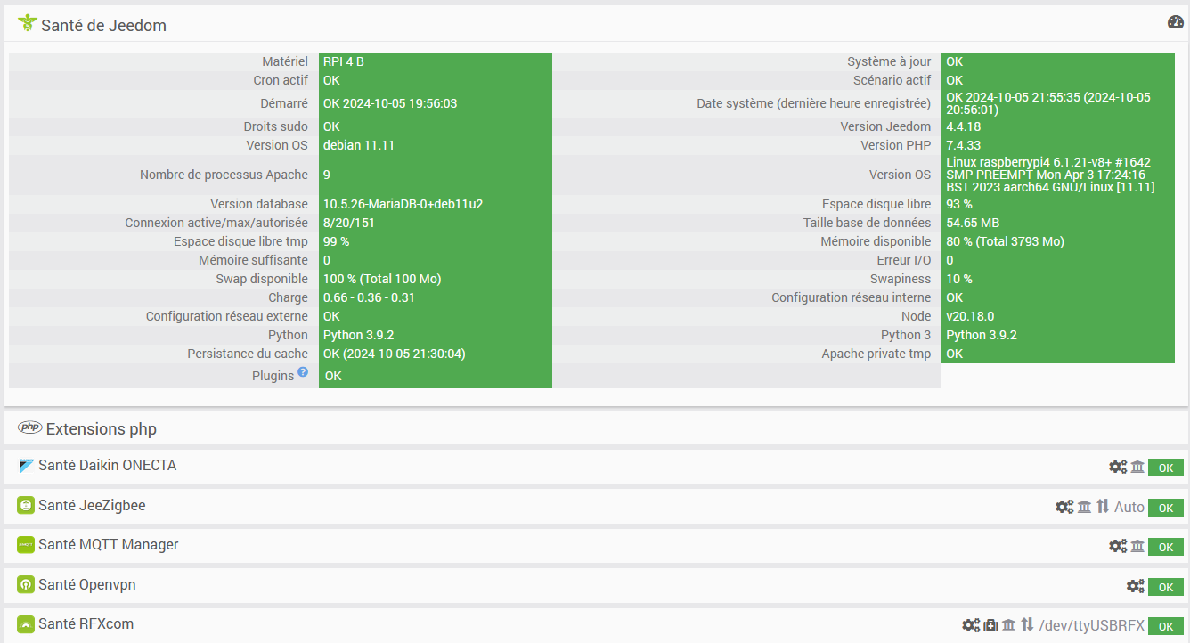Screen dimensions: 1190x643
Task: Click the Node v20.18.0 value
Action: 970,316
